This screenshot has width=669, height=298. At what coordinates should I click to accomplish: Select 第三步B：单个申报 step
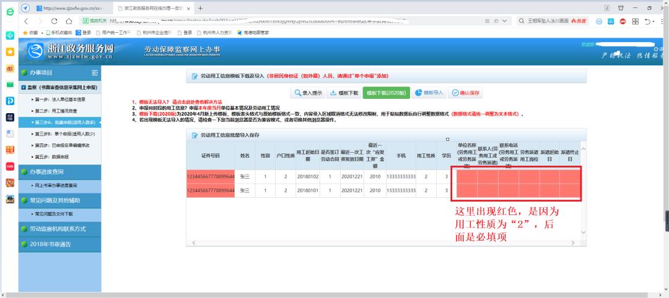(x=59, y=134)
